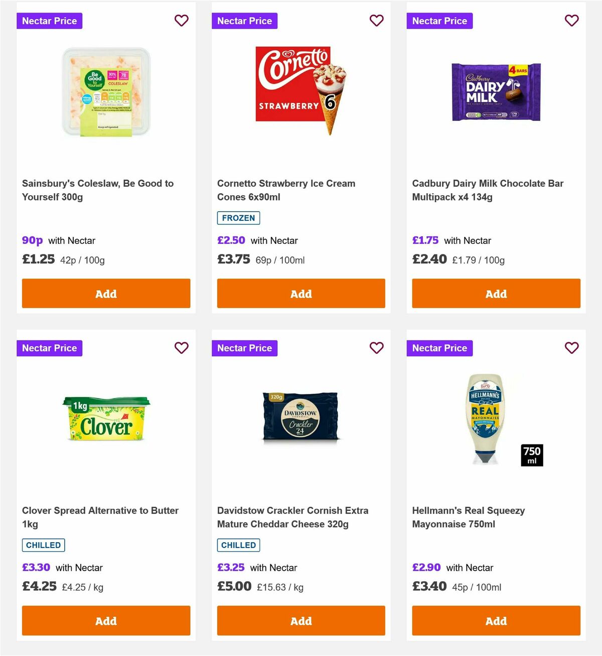Click the Nectar Price badge on Cadbury card
This screenshot has height=656, width=602.
click(439, 21)
